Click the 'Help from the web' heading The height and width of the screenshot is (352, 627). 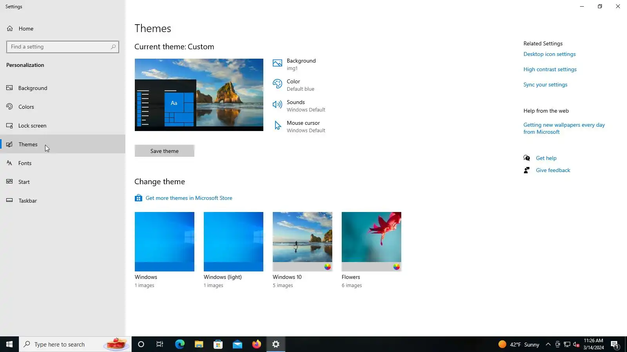[x=546, y=111]
